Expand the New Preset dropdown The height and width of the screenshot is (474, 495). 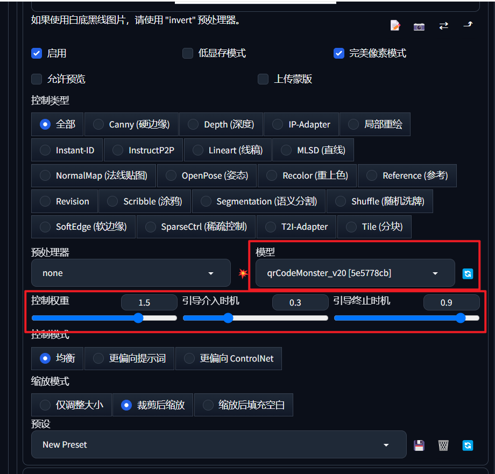[218, 444]
